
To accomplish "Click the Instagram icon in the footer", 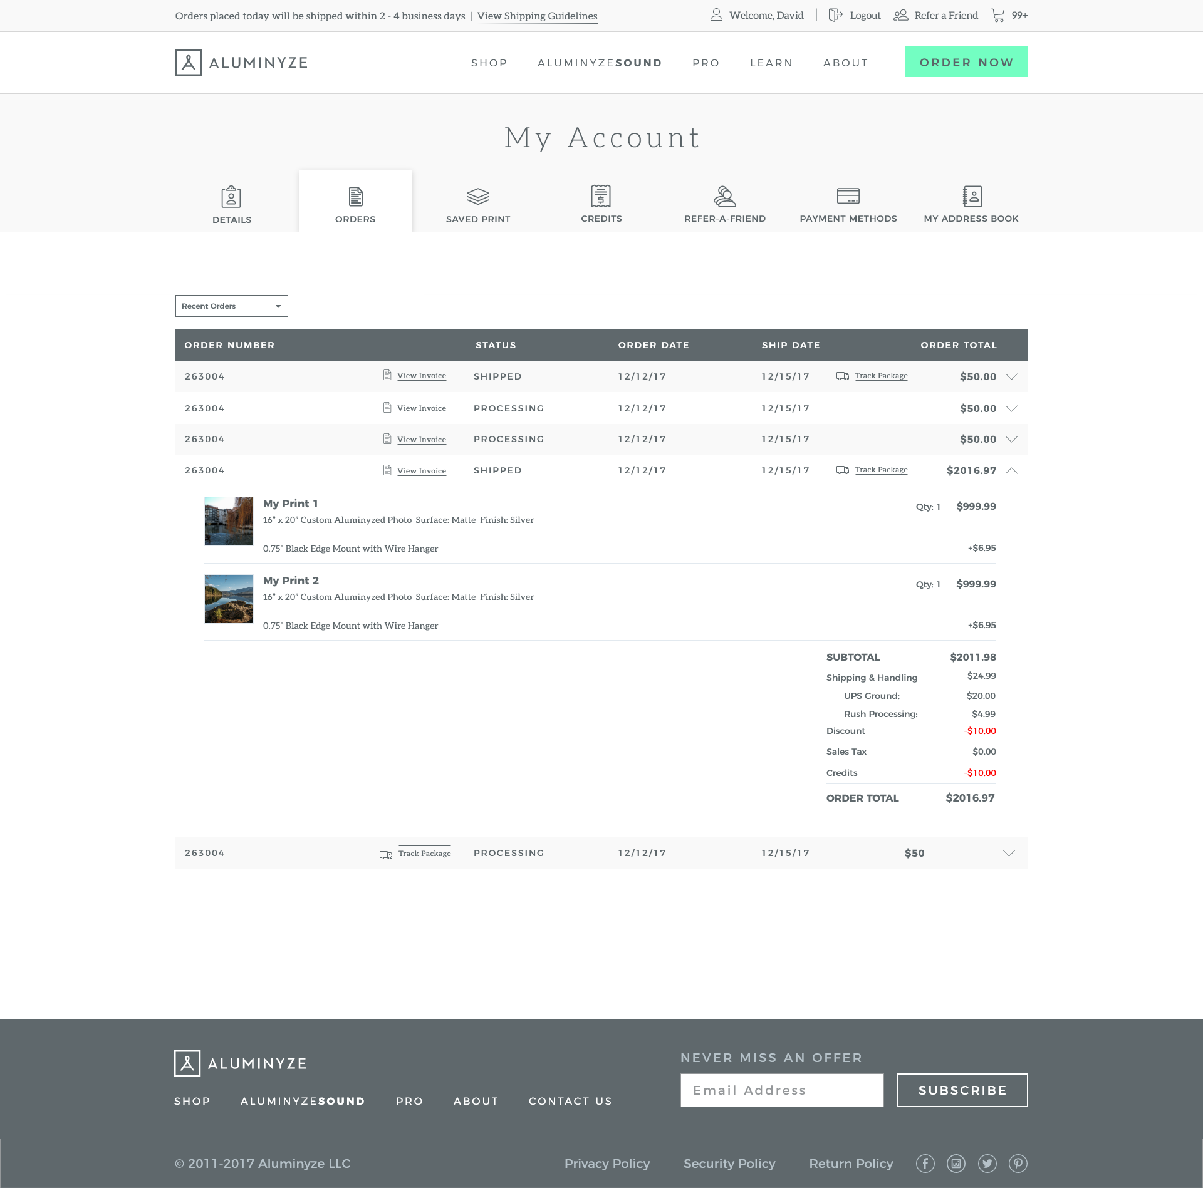I will coord(956,1164).
